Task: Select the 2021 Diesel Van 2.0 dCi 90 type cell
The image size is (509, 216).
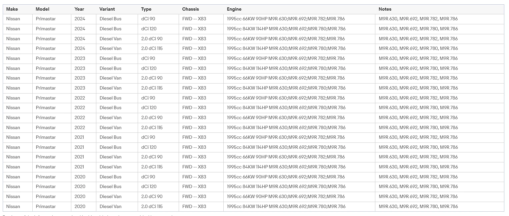Action: click(x=152, y=157)
